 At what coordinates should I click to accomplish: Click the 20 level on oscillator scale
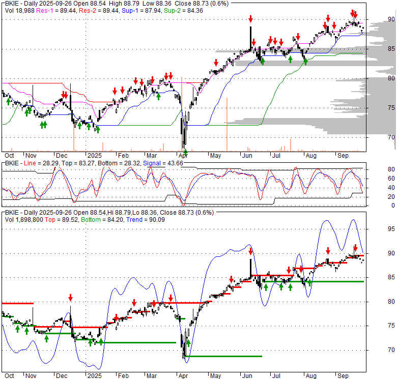click(391, 196)
